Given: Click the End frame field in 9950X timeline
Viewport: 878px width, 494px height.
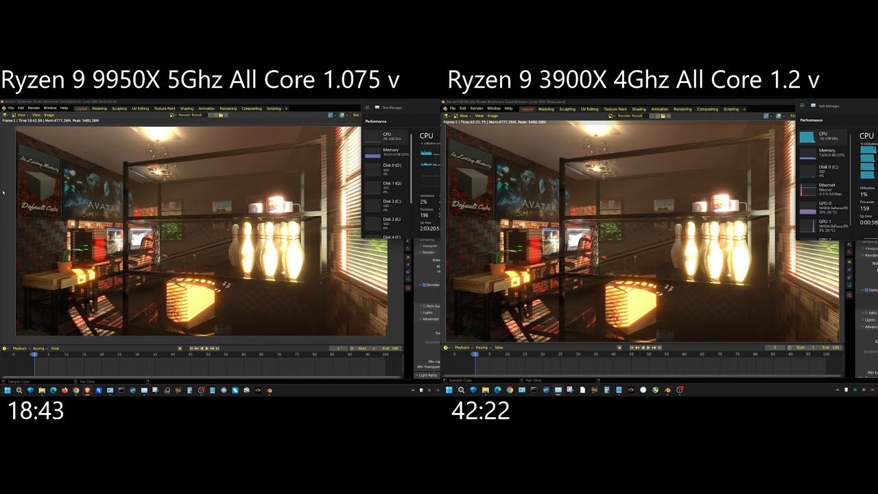Looking at the screenshot, I should (390, 349).
